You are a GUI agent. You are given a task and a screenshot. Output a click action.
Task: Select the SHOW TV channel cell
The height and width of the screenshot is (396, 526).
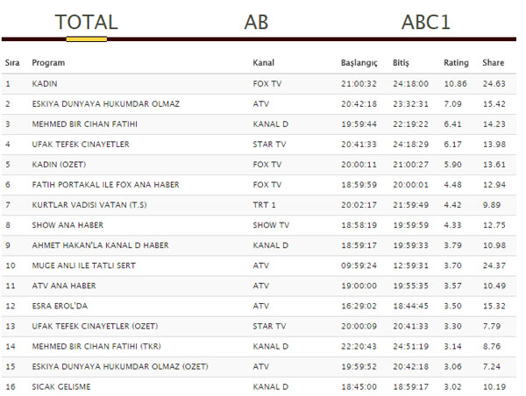[x=269, y=224]
